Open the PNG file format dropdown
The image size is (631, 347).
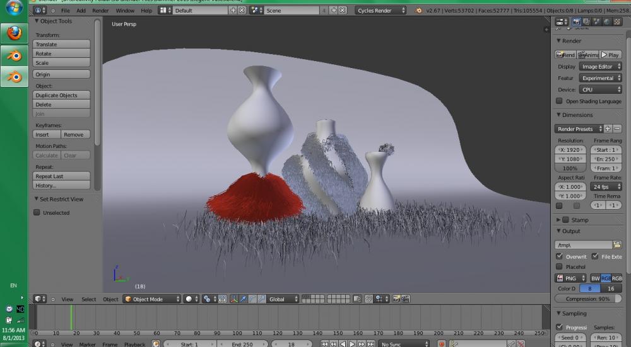click(x=570, y=278)
